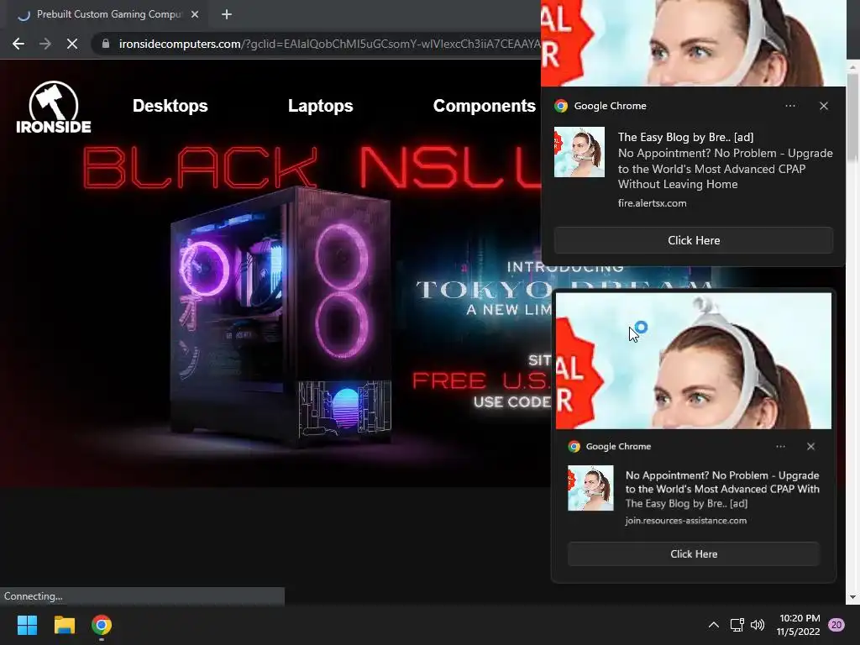
Task: Close the Prebuilt Custom Gaming Computer tab
Action: tap(195, 14)
